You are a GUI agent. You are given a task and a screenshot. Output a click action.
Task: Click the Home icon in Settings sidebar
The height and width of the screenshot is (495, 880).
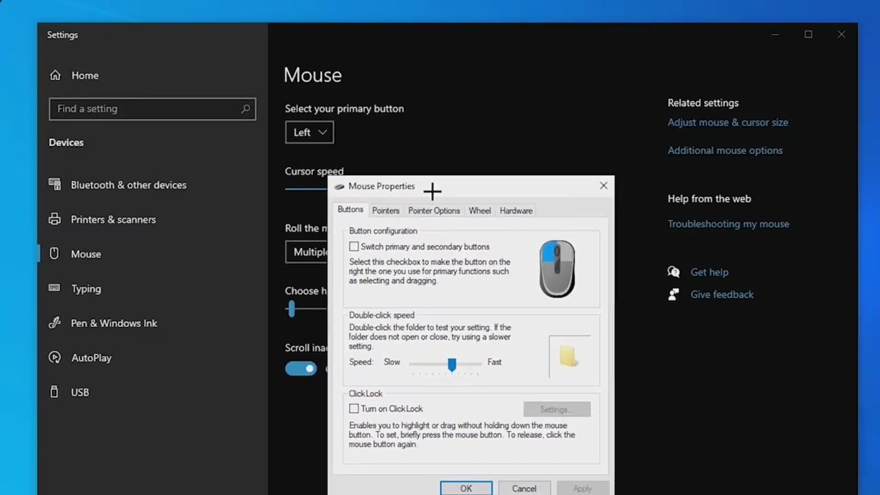55,75
